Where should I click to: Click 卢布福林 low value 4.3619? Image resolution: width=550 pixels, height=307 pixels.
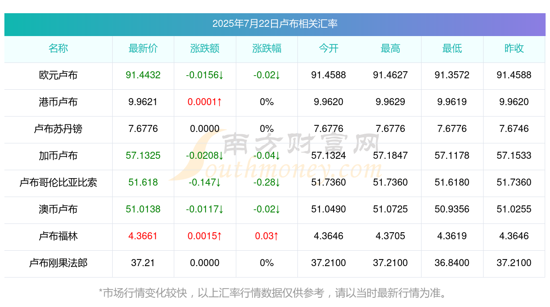[452, 236]
